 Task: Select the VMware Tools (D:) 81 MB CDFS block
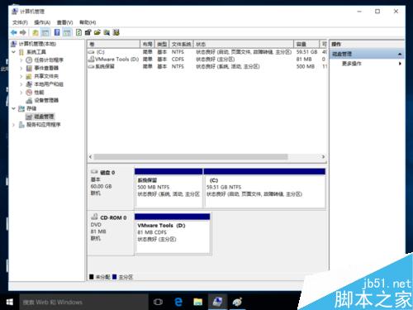click(x=173, y=233)
